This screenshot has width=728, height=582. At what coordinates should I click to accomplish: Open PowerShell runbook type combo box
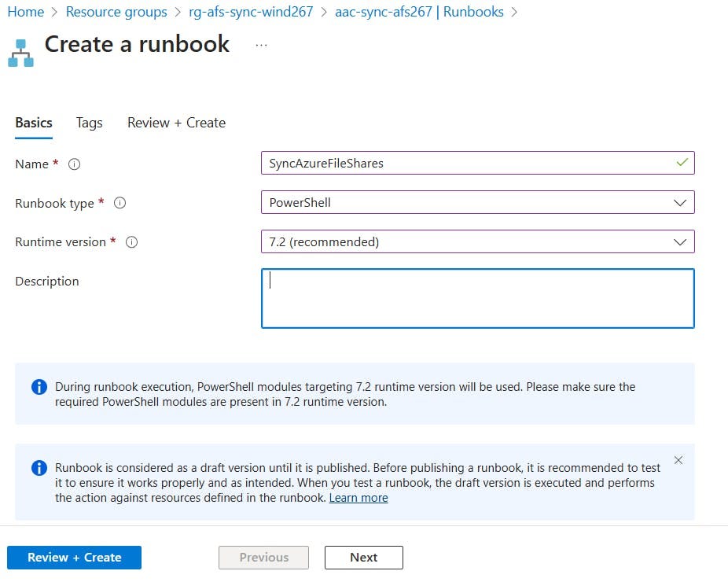click(478, 202)
